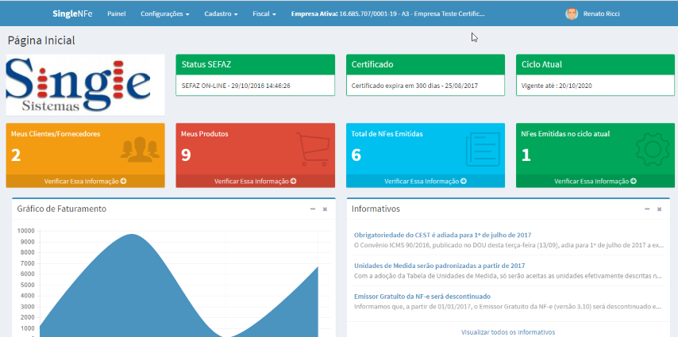Open the CEST obrigatoriedade news link
The image size is (678, 337).
pyautogui.click(x=442, y=235)
